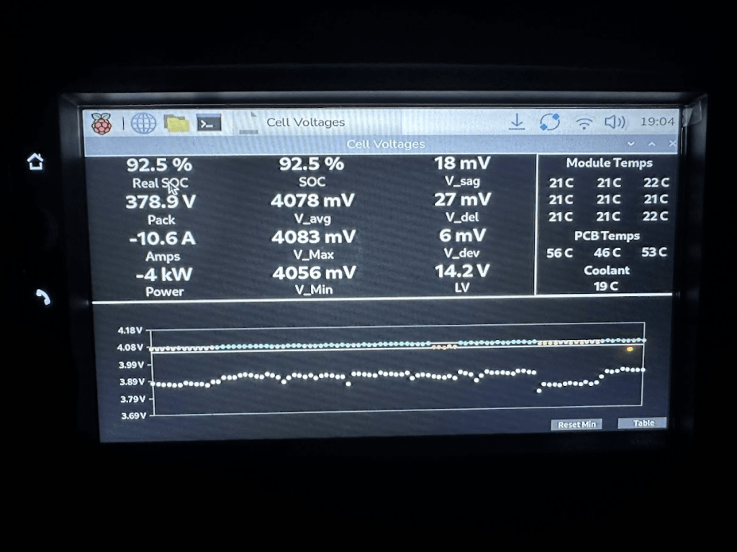Click the 19:04 clock
This screenshot has width=737, height=552.
[657, 122]
